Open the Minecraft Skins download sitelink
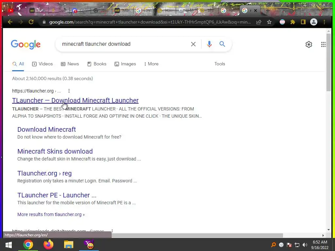The image size is (335, 251). pos(55,151)
